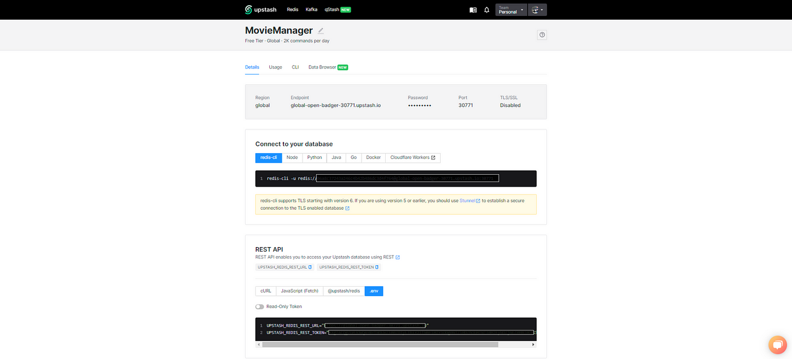Open qStash in the top navigation
The width and height of the screenshot is (792, 359).
pyautogui.click(x=338, y=10)
